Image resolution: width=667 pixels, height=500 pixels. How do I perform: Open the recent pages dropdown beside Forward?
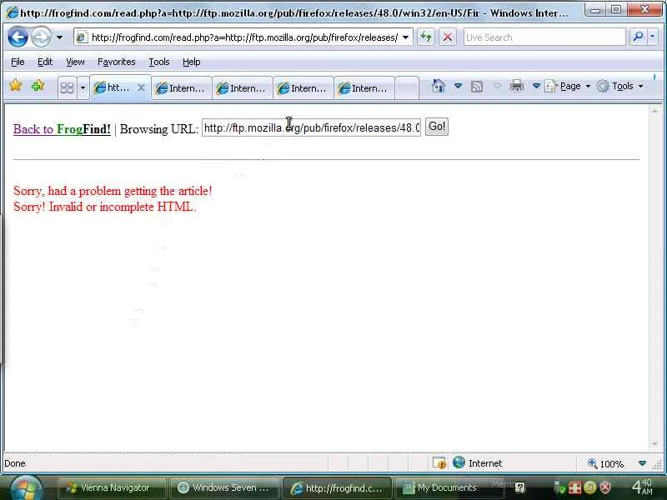pos(60,37)
